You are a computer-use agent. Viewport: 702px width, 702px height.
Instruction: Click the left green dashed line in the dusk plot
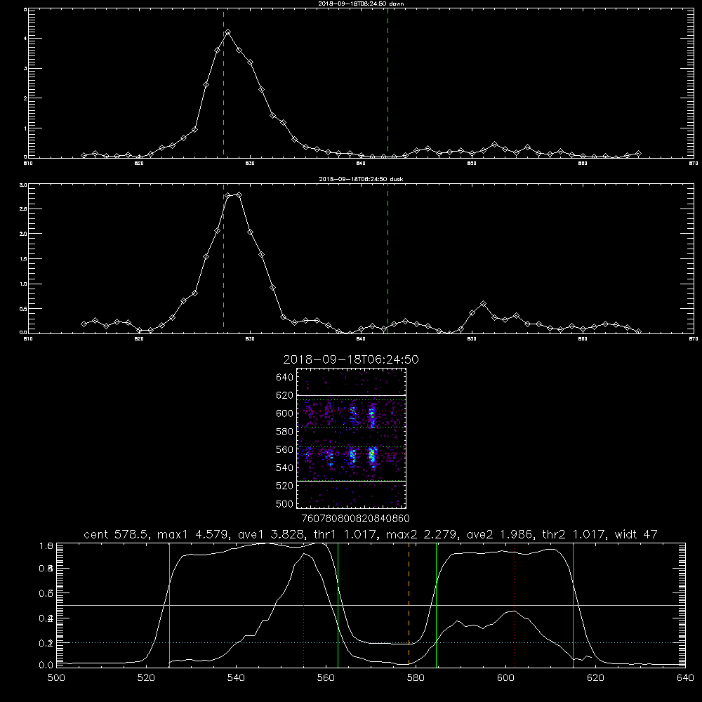[x=223, y=258]
